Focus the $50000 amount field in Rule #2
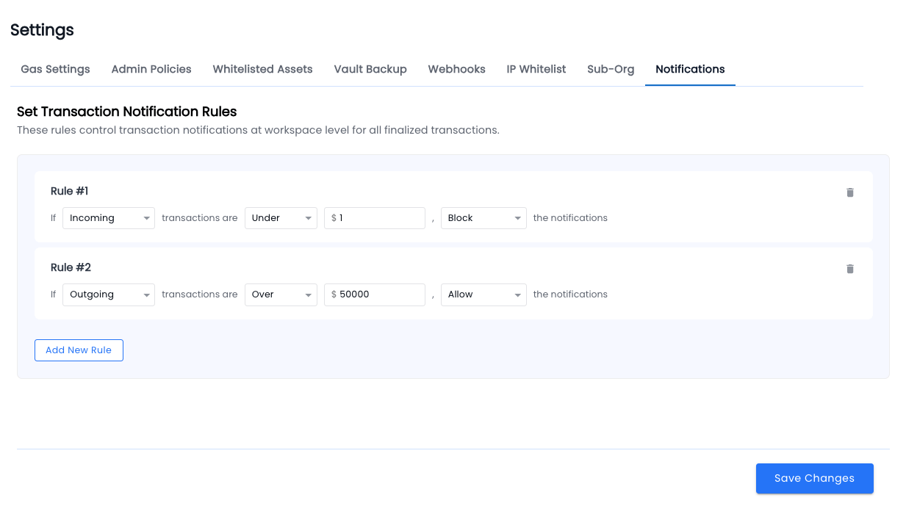 375,294
